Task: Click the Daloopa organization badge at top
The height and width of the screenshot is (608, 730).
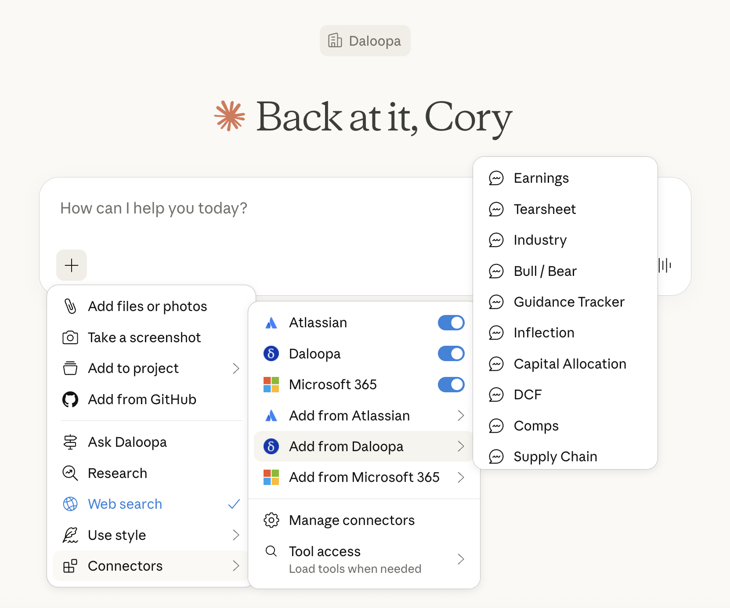Action: click(365, 40)
